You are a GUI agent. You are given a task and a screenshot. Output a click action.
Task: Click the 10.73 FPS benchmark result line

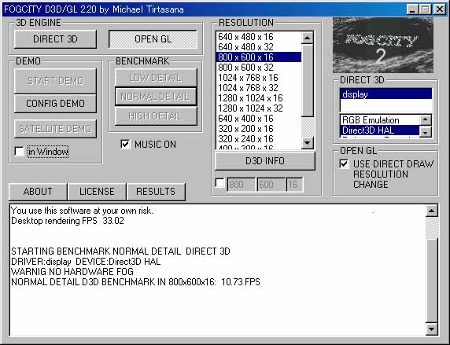[x=135, y=282]
